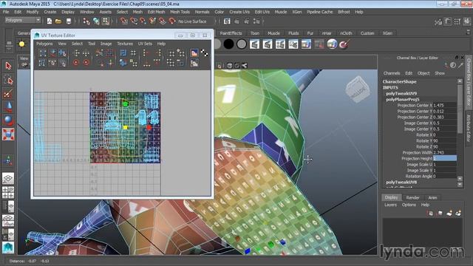Select the Projection Center X label
Viewport: 473px width, 266px height.
pos(415,105)
